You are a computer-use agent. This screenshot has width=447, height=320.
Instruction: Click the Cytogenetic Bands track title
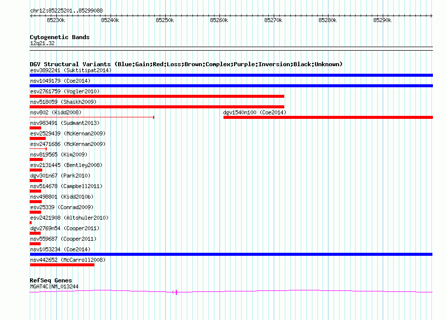[60, 37]
